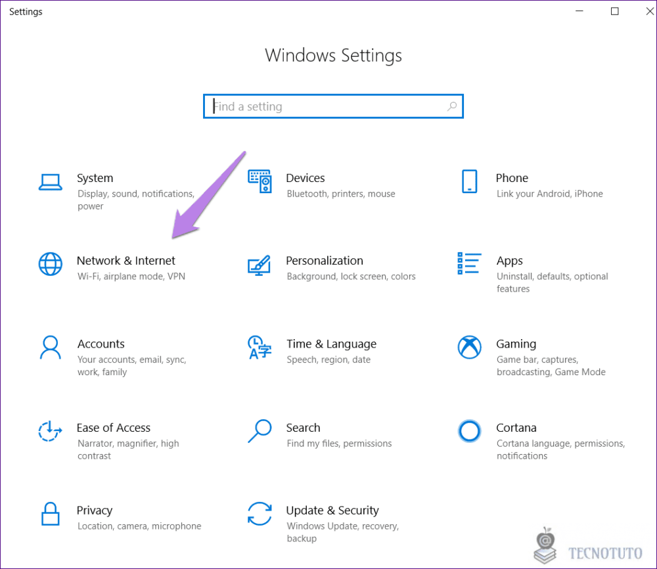Click the Apps list icon

coord(469,263)
